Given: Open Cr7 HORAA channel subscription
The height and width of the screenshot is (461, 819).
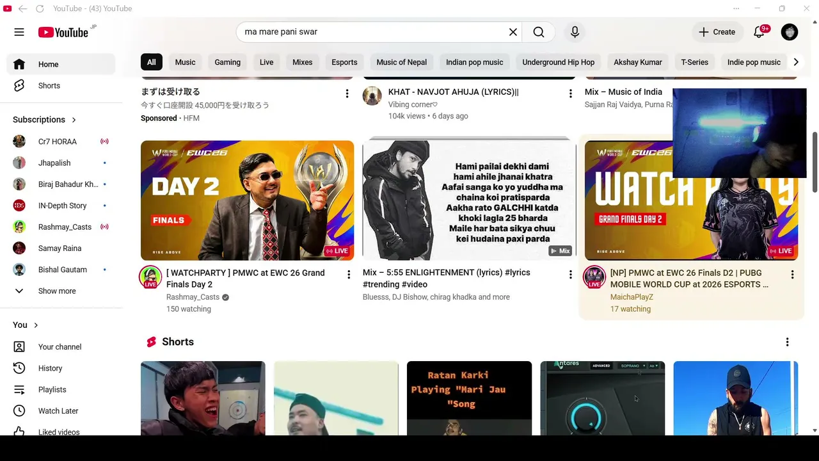Looking at the screenshot, I should pyautogui.click(x=61, y=142).
